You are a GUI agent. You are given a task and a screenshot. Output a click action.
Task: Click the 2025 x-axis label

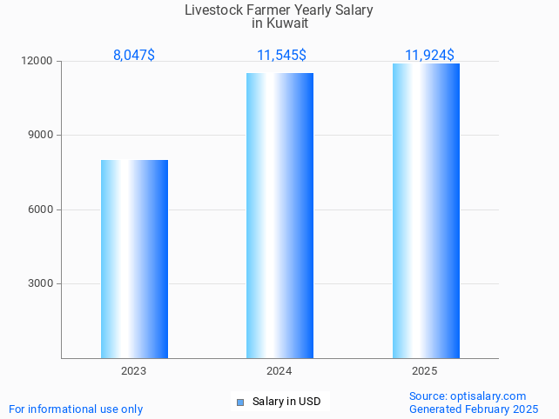[x=425, y=370]
